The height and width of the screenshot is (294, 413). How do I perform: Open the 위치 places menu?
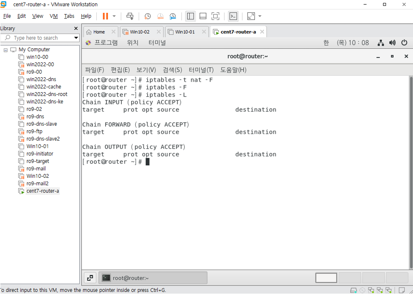[133, 43]
